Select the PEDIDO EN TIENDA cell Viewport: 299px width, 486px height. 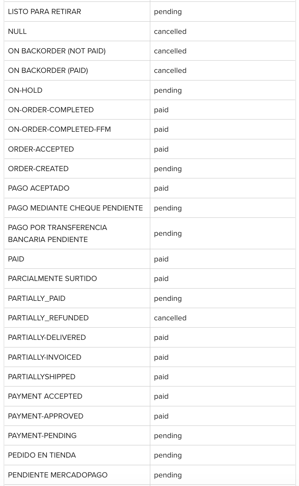77,455
